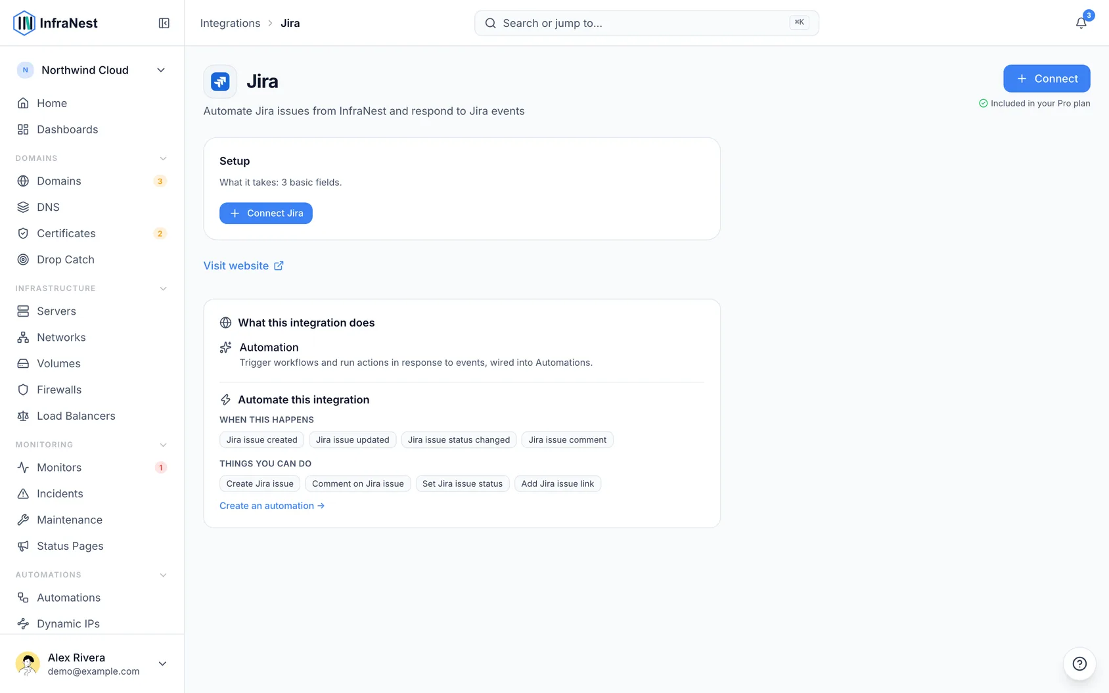Open Maintenance in the sidebar

92,520
